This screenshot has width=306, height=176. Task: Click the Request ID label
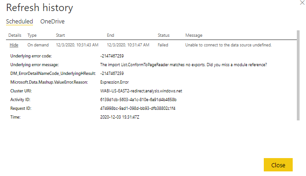tap(21, 108)
